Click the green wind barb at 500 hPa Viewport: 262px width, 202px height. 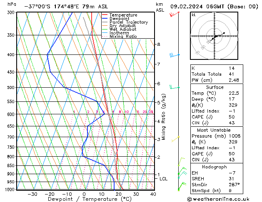pyautogui.click(x=175, y=87)
